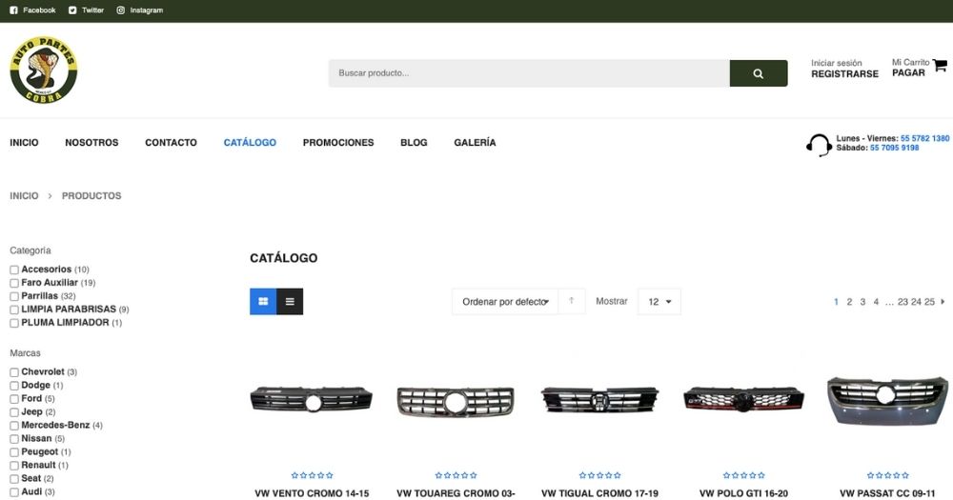953x500 pixels.
Task: Call Saturday number 55 7095 9198
Action: click(x=894, y=148)
